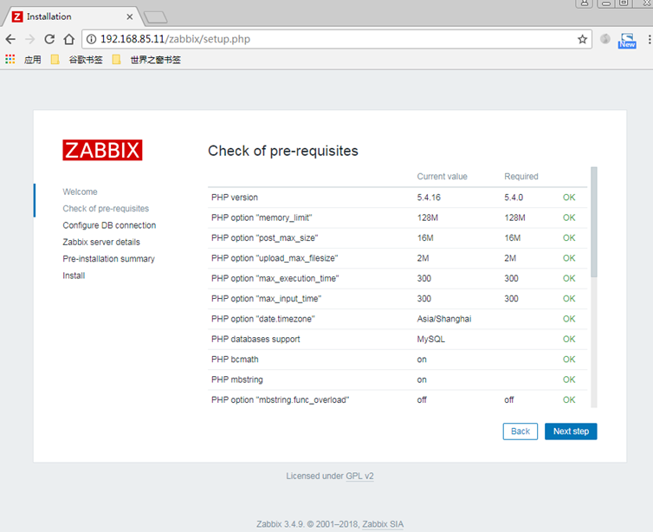Select the Install step
Screen dimensions: 653x532
click(x=74, y=276)
